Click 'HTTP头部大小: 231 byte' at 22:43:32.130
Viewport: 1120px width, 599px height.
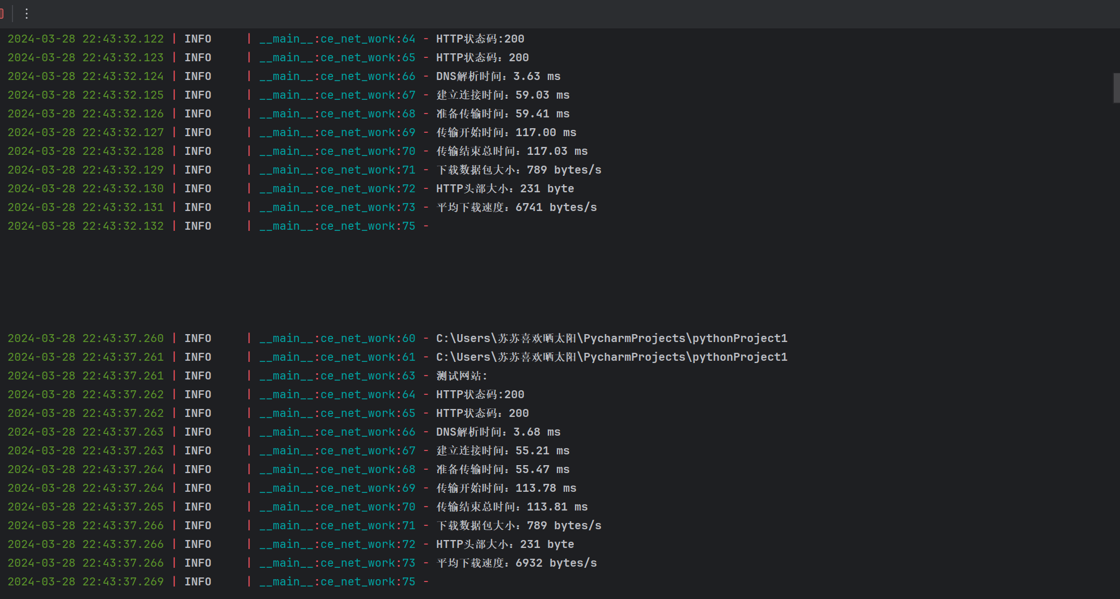pos(505,189)
